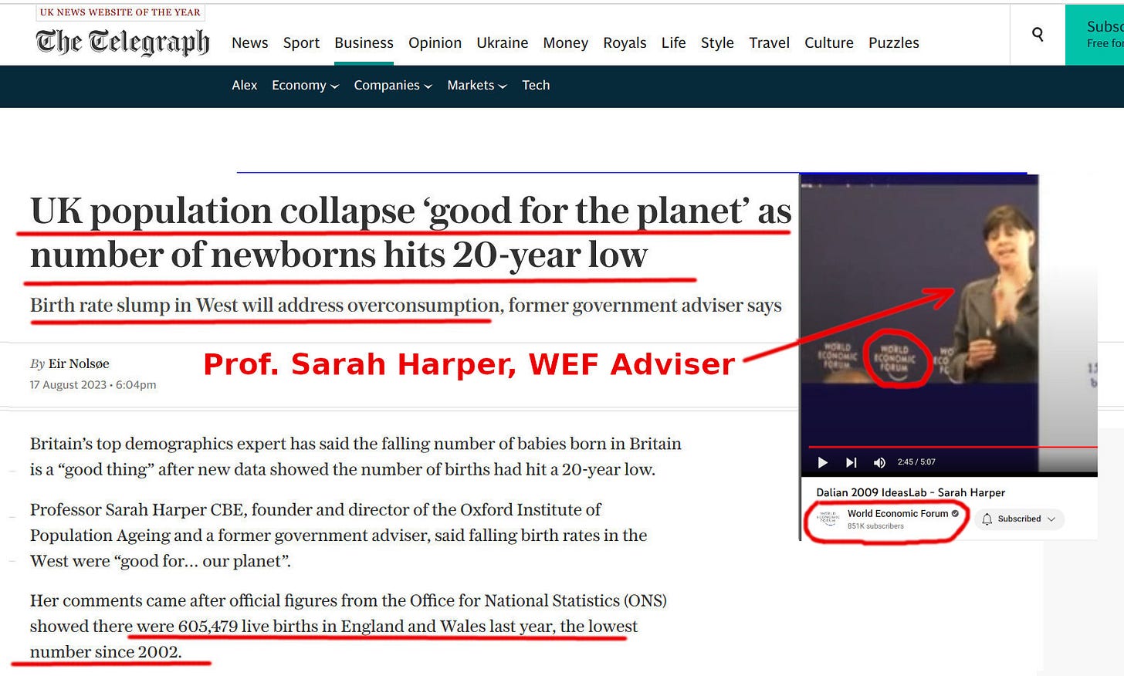Go to the Opinion section
Screen dimensions: 1124x676
435,43
